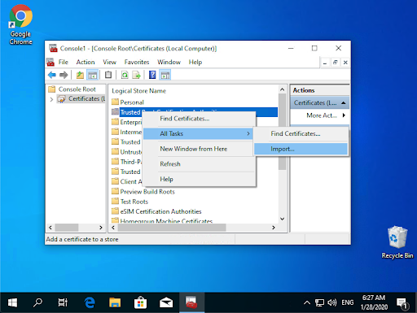Toggle Show/Hide Console Tree toolbar icon
Screen dimensions: 417x313
tap(92, 75)
